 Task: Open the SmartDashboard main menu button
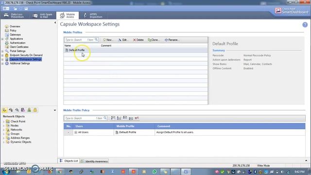6,9
